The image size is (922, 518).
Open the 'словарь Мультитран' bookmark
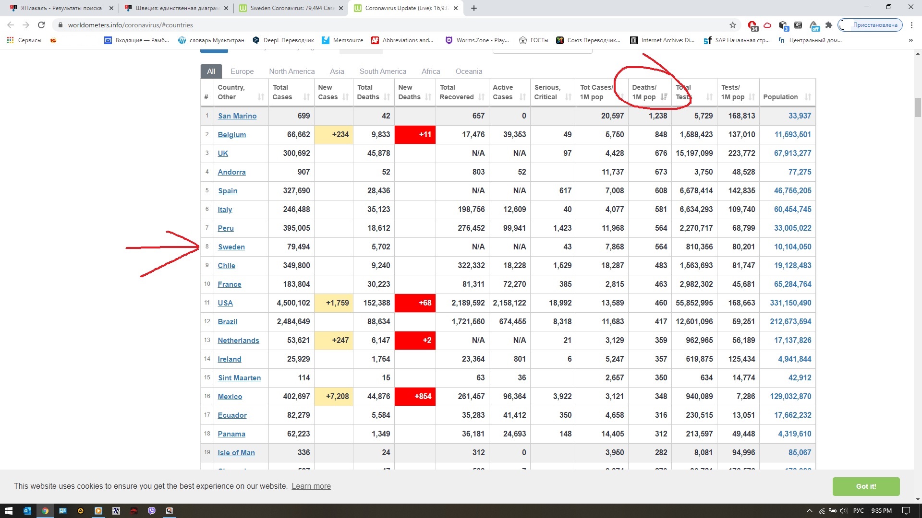click(211, 40)
